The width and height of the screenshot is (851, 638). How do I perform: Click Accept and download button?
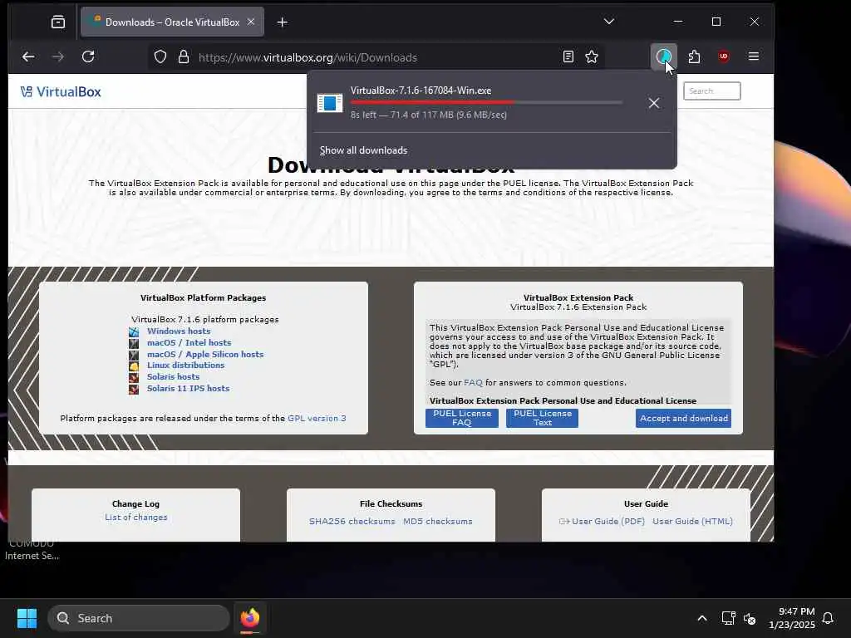tap(683, 418)
